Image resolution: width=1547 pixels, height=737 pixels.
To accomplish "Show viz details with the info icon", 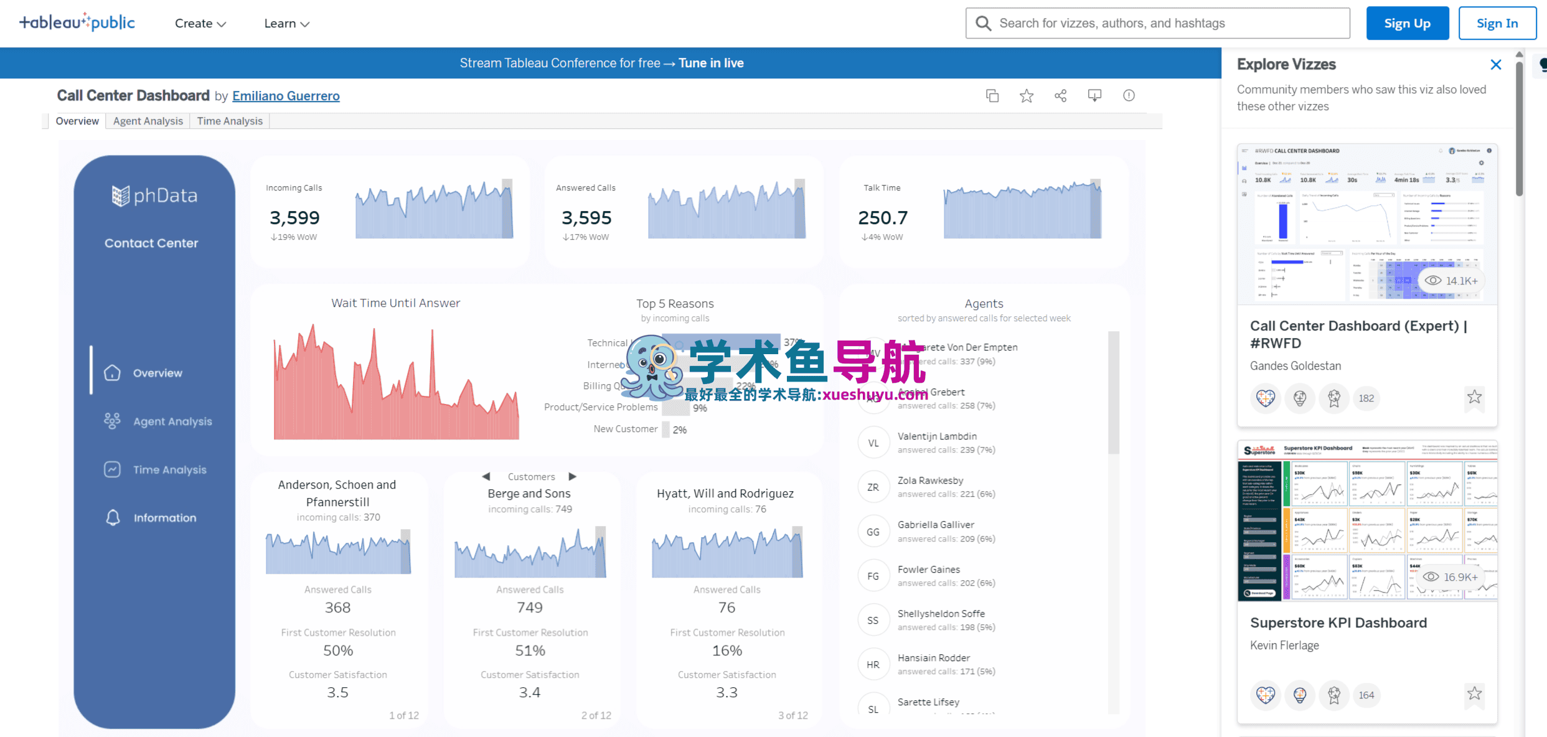I will click(1129, 96).
